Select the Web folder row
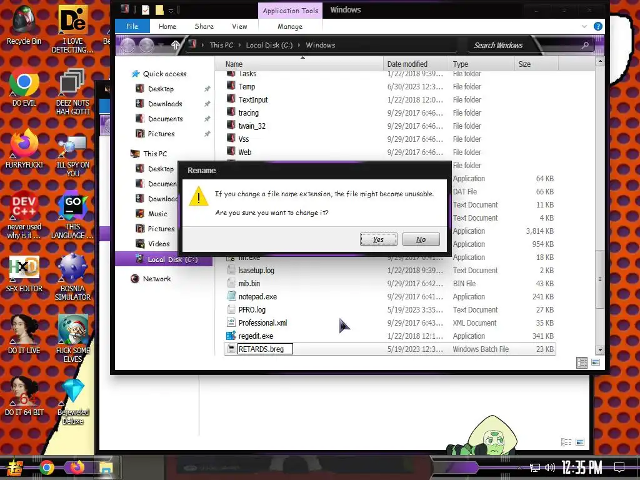The height and width of the screenshot is (480, 640). (390, 152)
